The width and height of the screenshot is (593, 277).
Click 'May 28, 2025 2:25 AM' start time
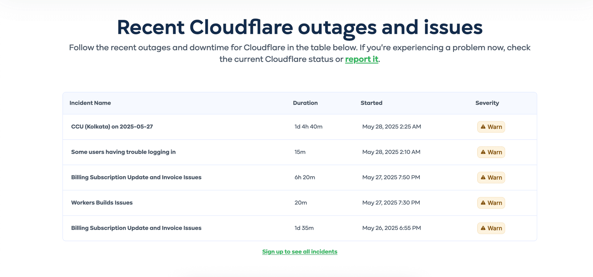391,127
